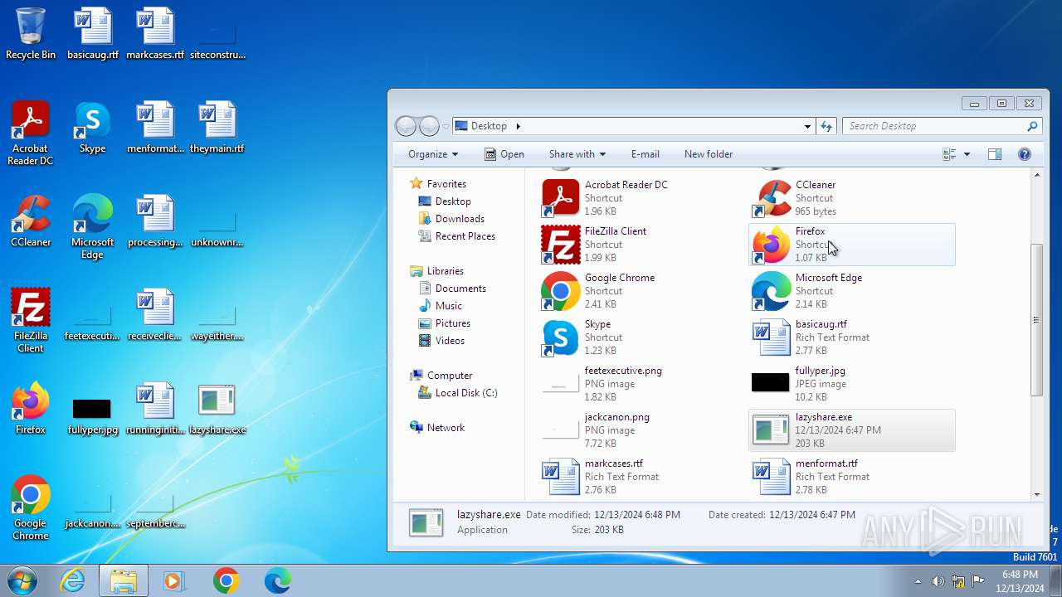
Task: Focus the Search Desktop field
Action: (x=942, y=126)
